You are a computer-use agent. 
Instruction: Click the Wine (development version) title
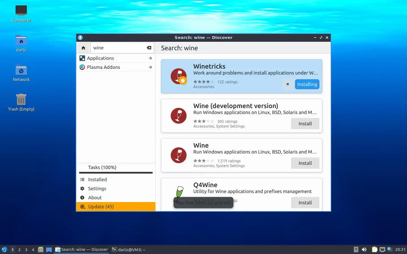236,106
